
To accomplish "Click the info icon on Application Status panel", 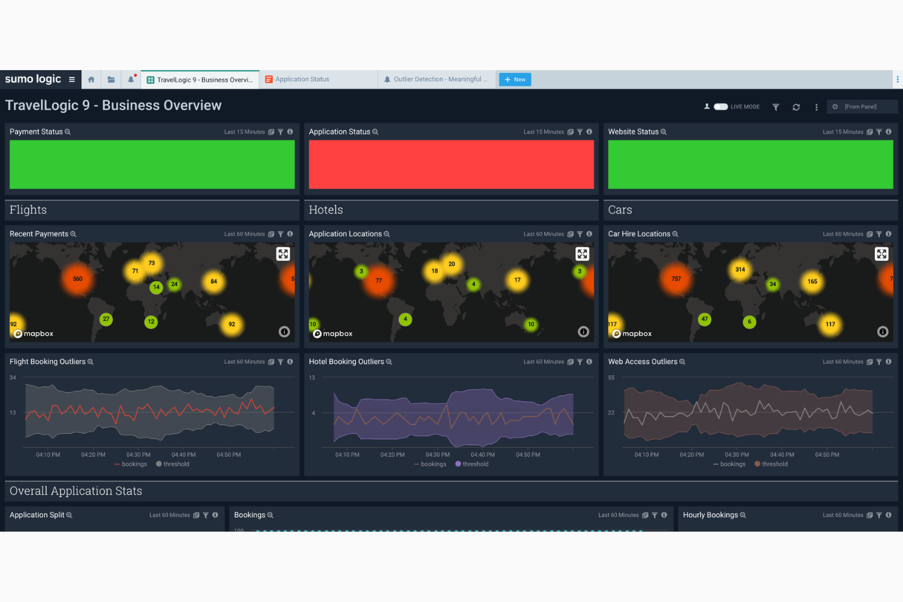I will coord(589,132).
